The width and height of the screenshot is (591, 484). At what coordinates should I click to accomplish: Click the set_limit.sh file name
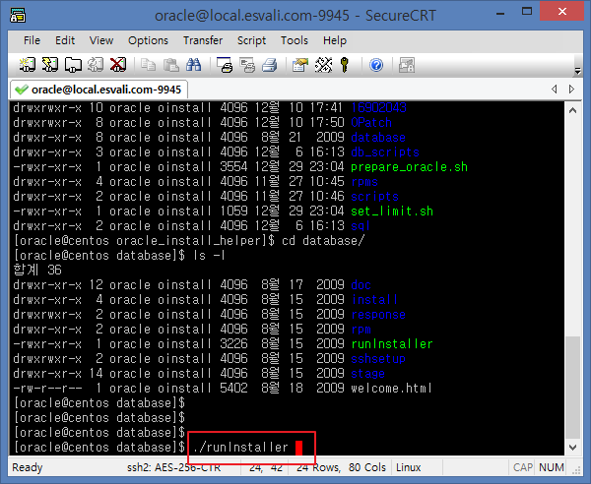392,212
